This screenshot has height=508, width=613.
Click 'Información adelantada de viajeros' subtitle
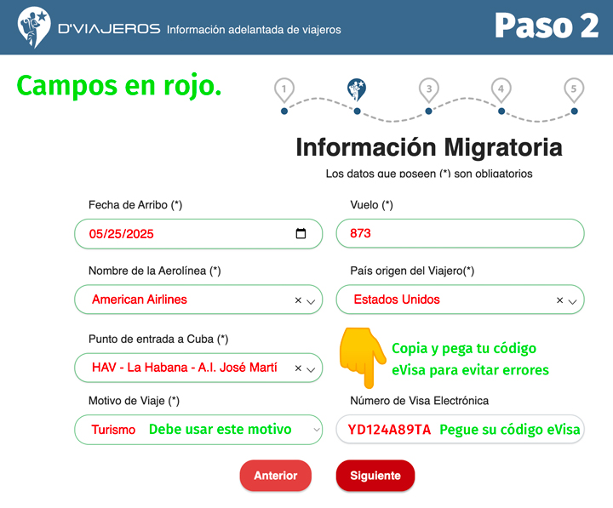click(x=254, y=30)
